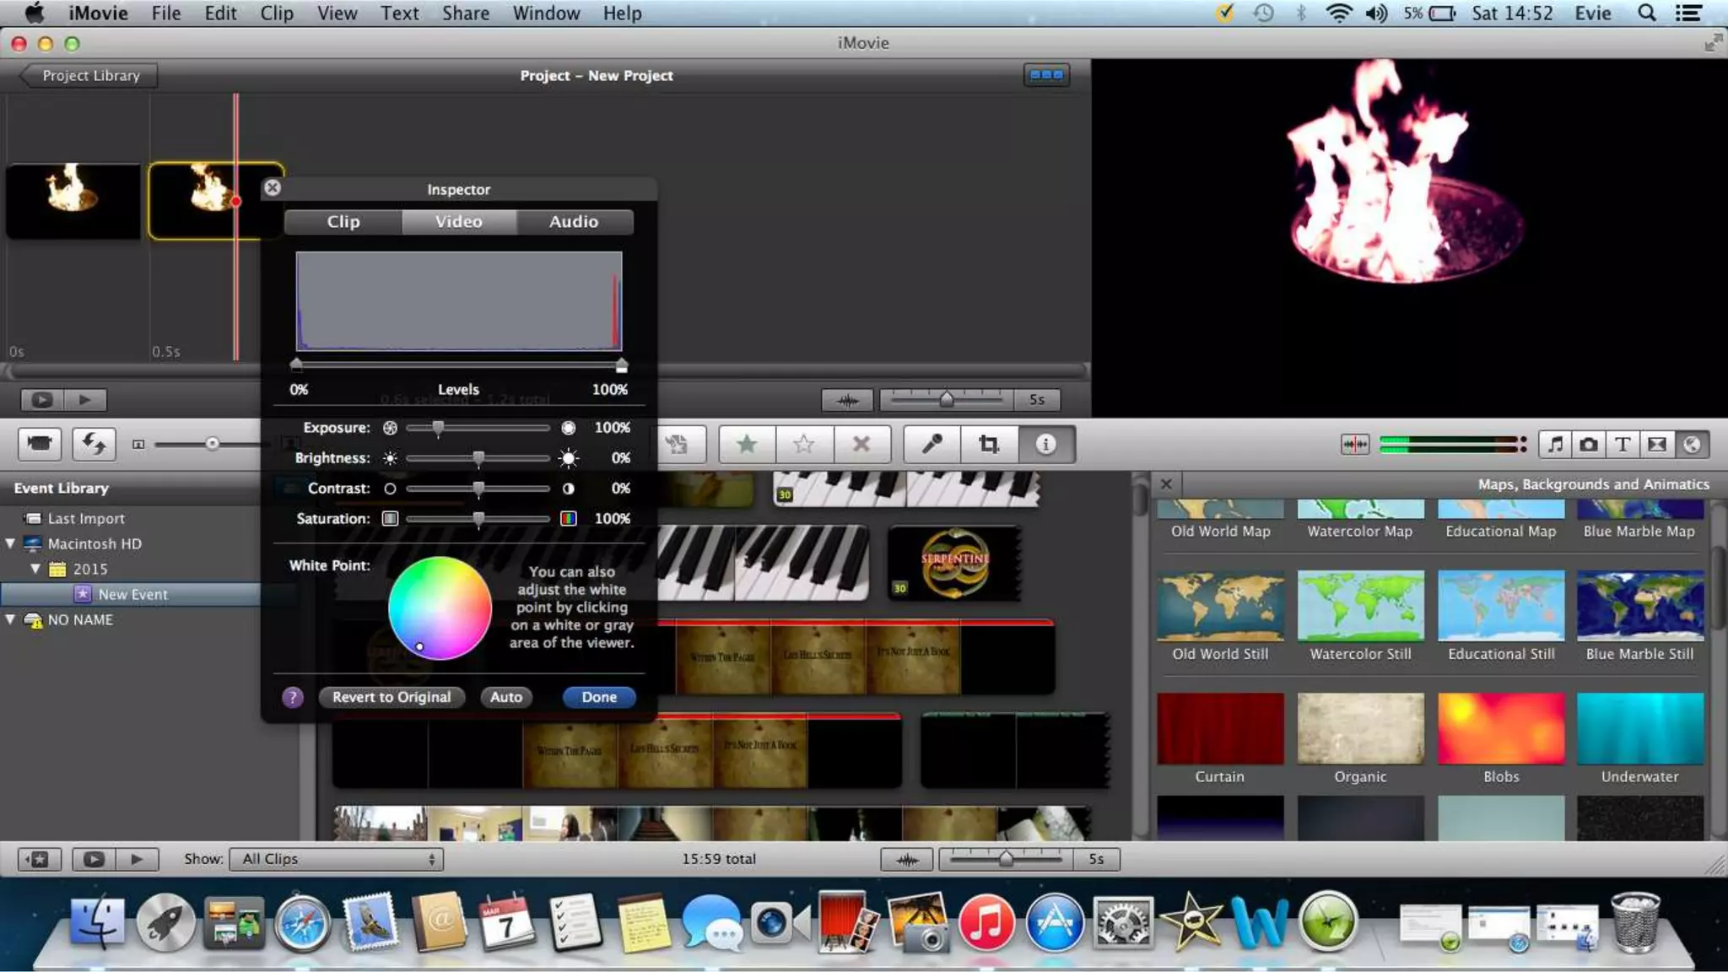
Task: Click the Auto button
Action: (506, 697)
